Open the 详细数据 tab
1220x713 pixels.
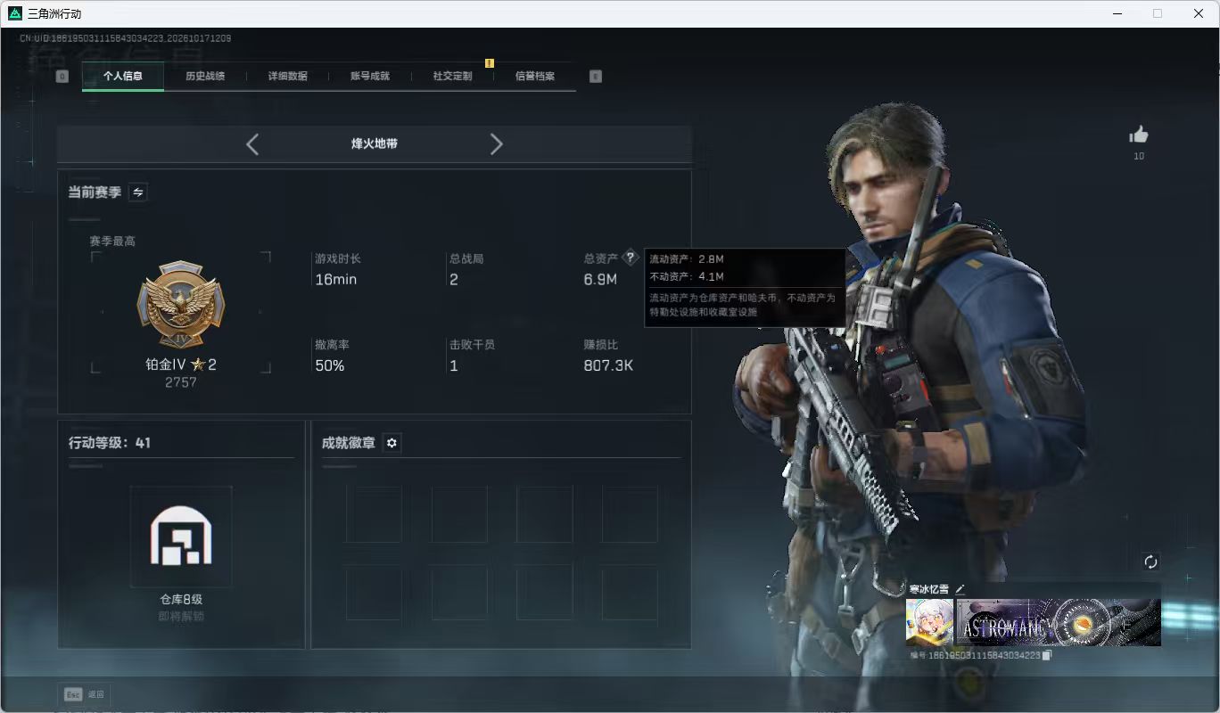288,77
